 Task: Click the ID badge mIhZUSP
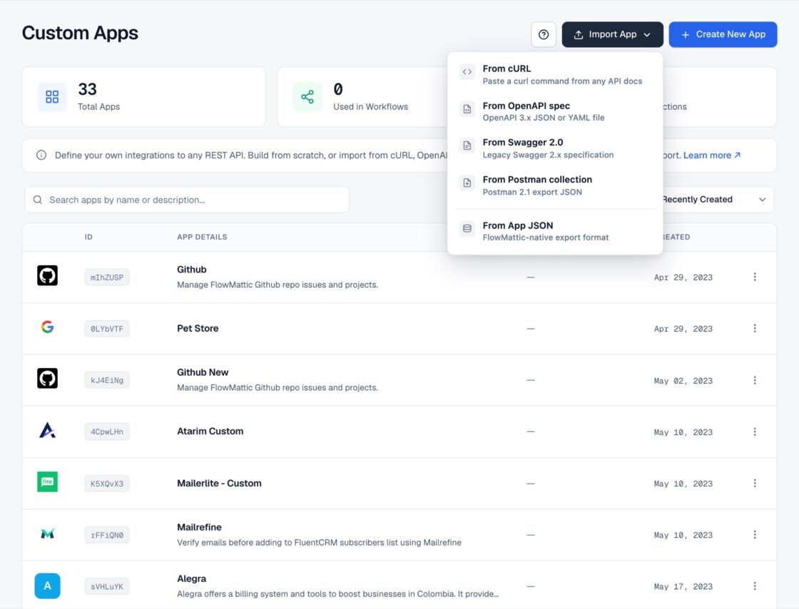(x=107, y=277)
